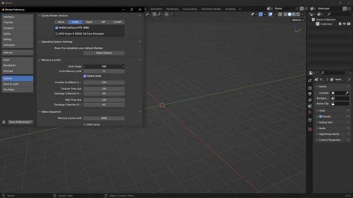Expand the Keying Sets panel
Image resolution: width=353 pixels, height=198 pixels.
coord(318,123)
